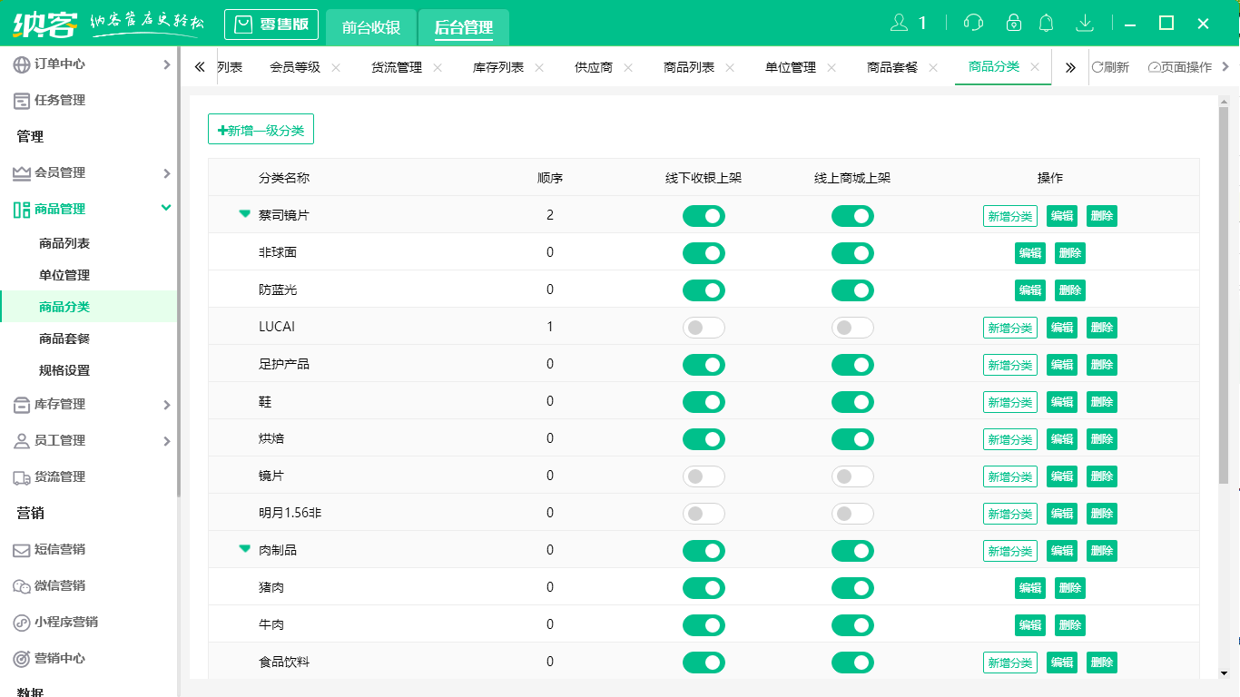Viewport: 1240px width, 697px height.
Task: Collapse the 蔡司镜片 category row
Action: [x=244, y=215]
